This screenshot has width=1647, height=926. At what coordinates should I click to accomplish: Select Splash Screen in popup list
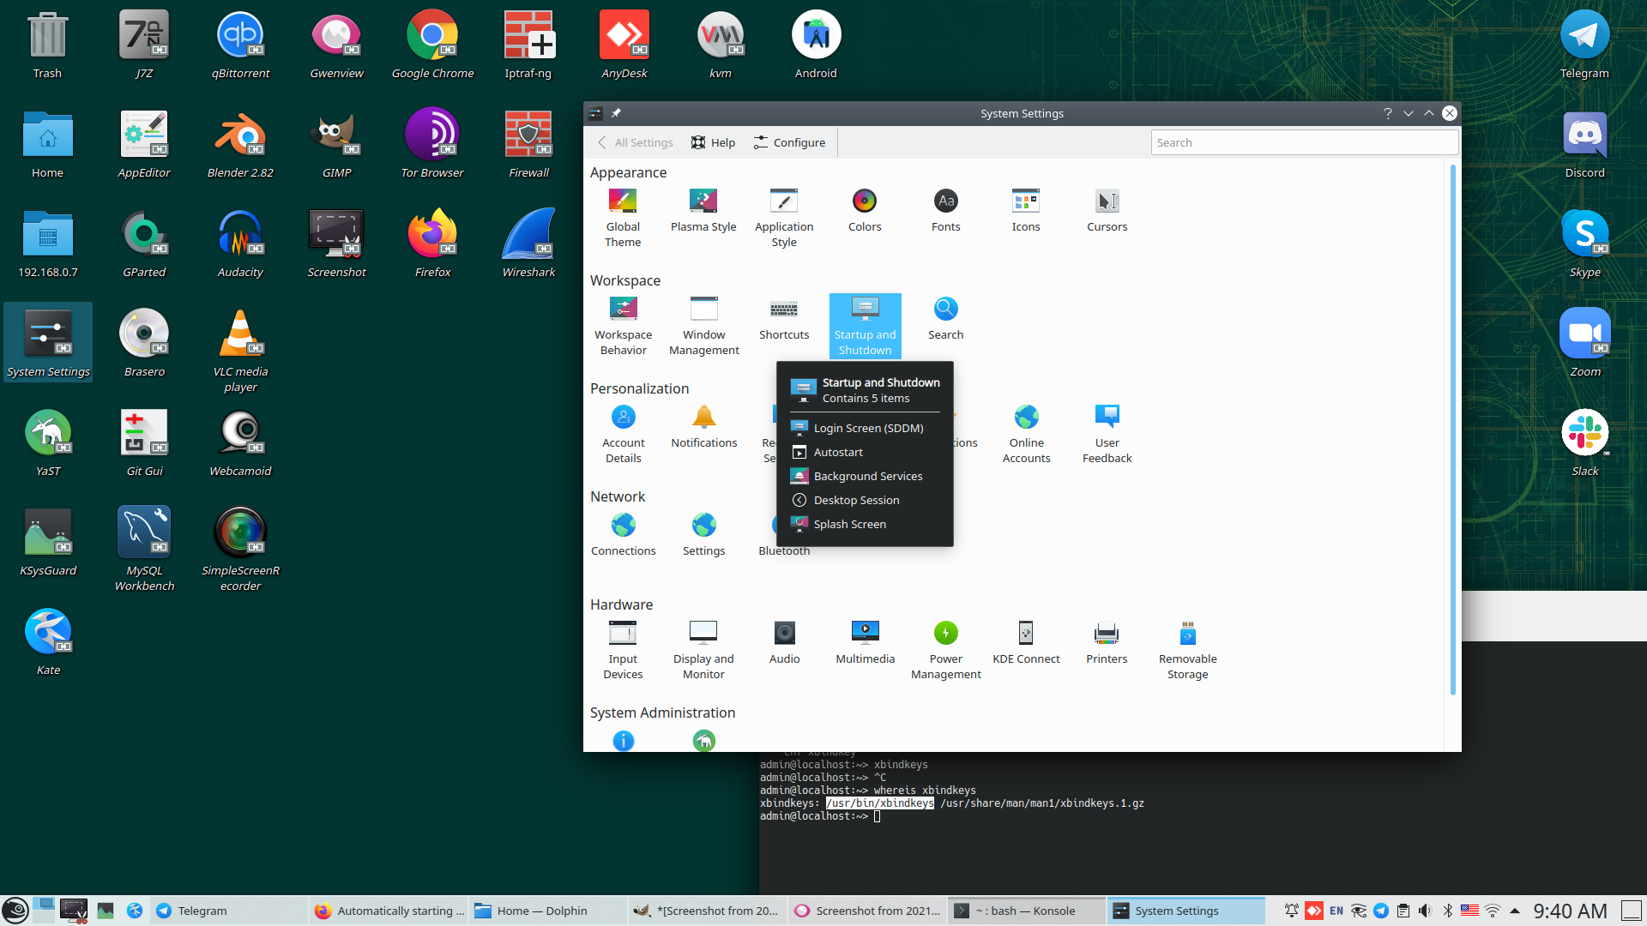849,524
